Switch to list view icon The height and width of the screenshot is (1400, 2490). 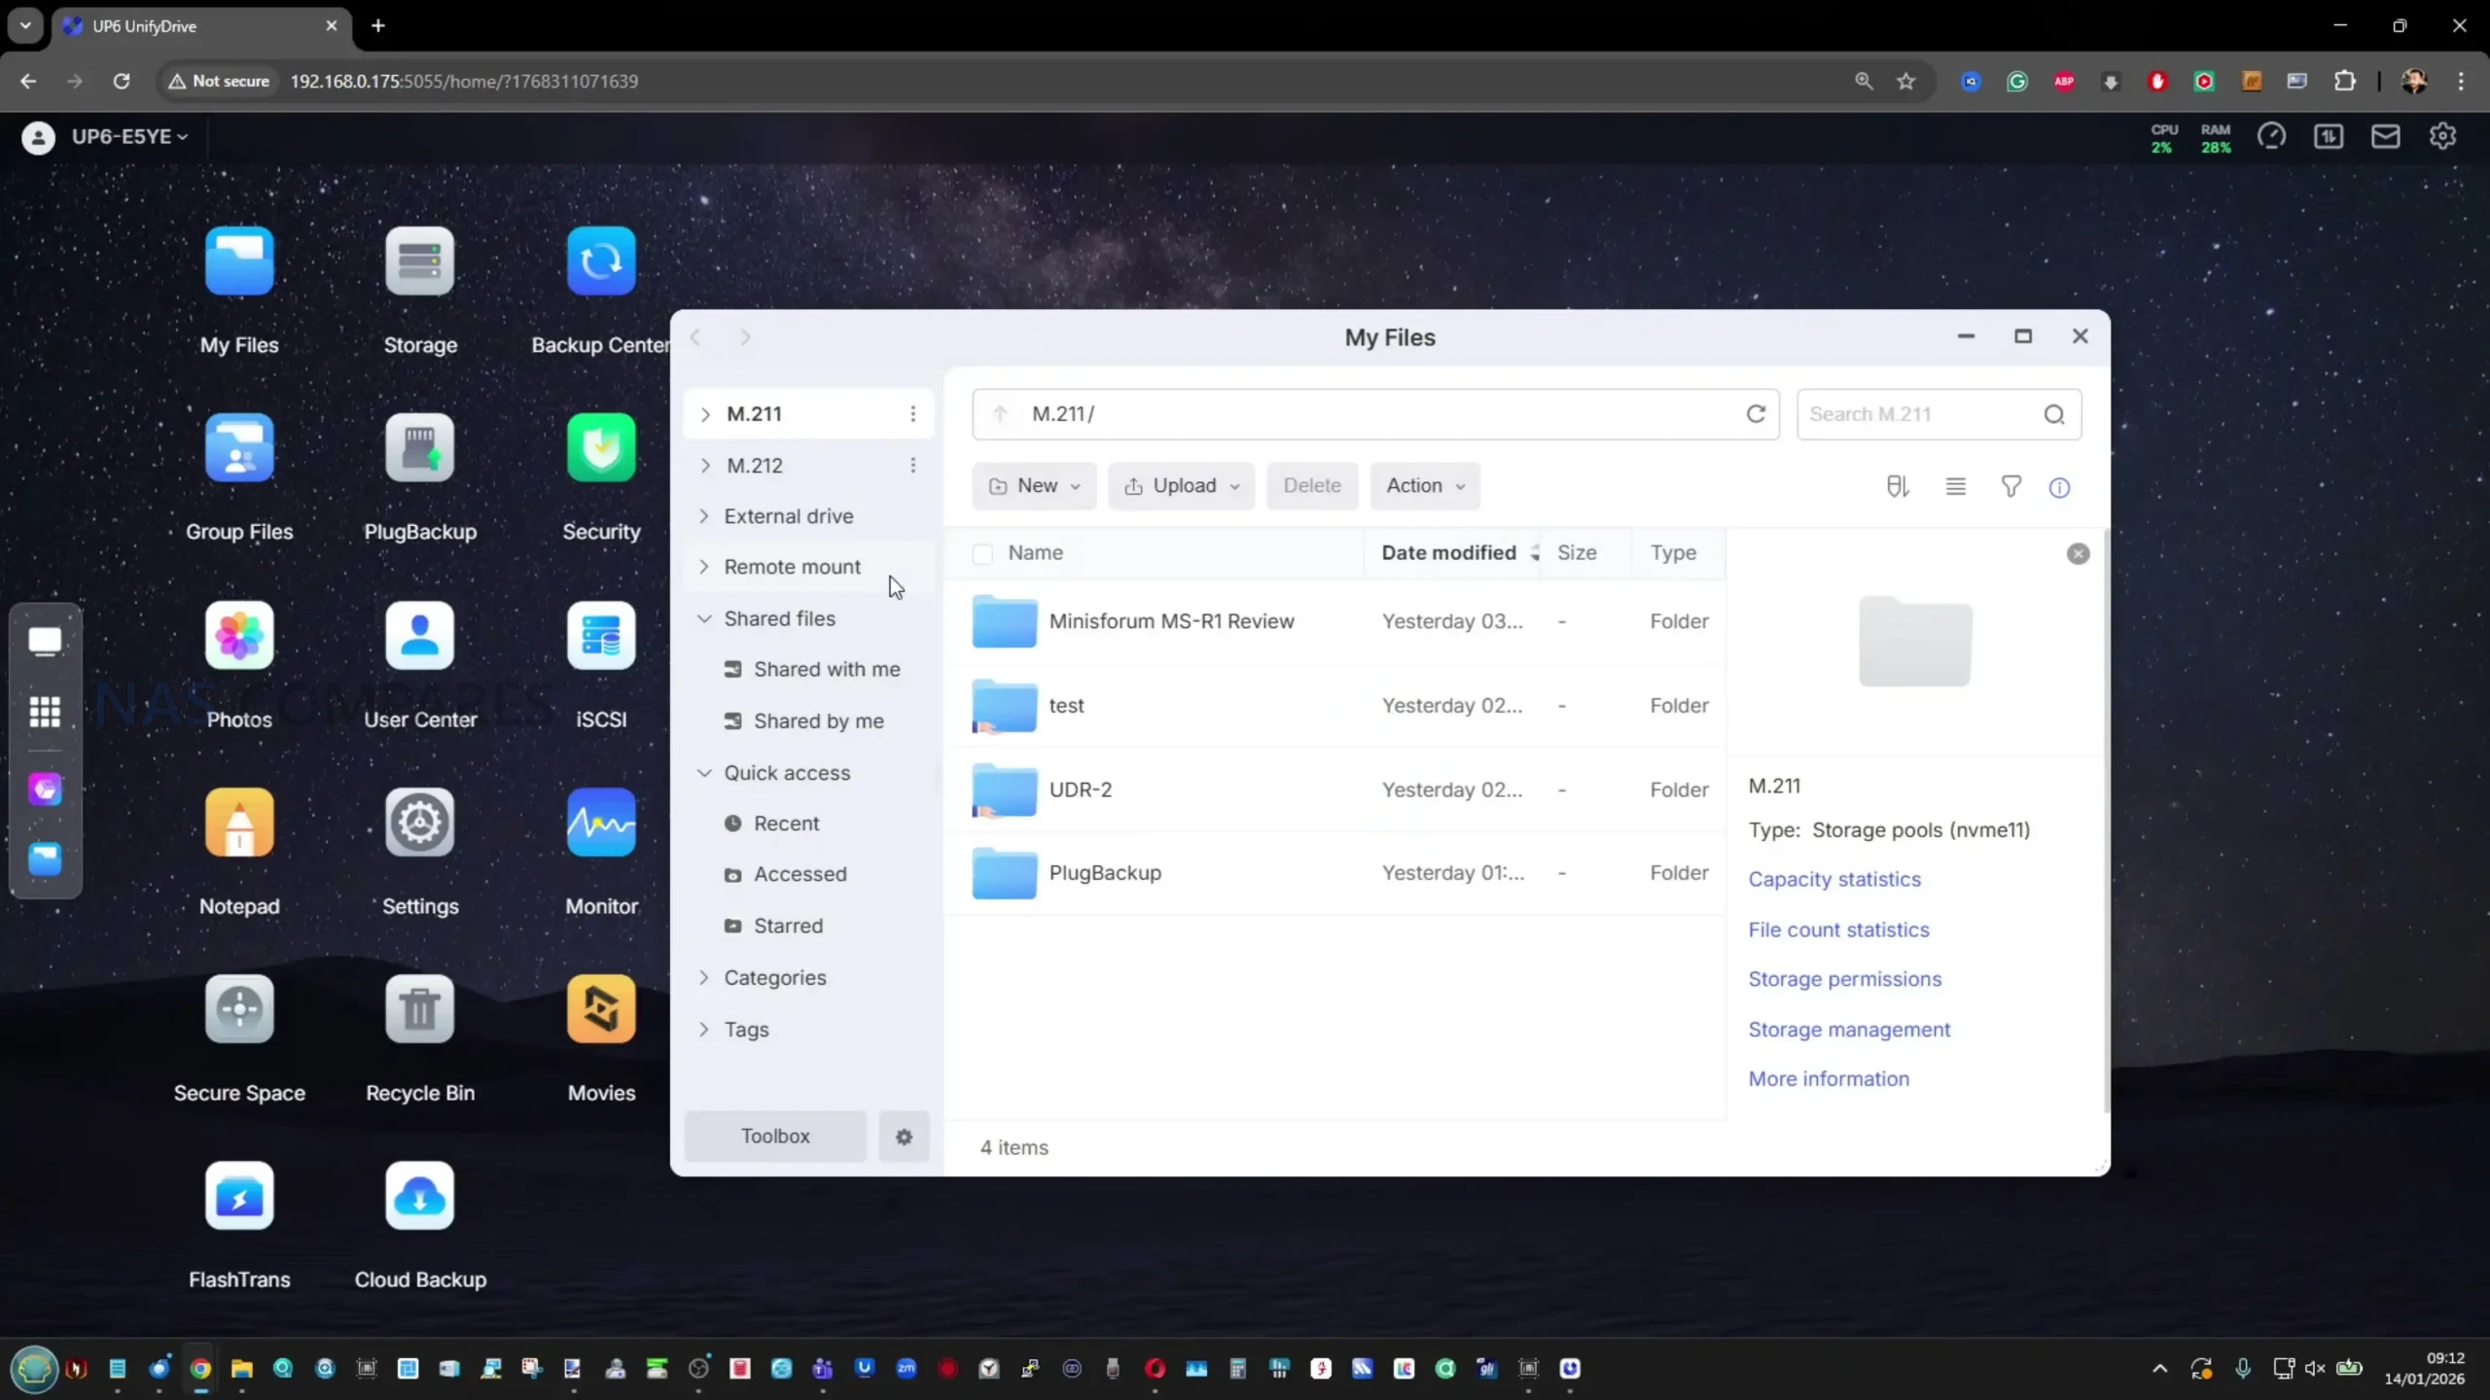pyautogui.click(x=1955, y=486)
